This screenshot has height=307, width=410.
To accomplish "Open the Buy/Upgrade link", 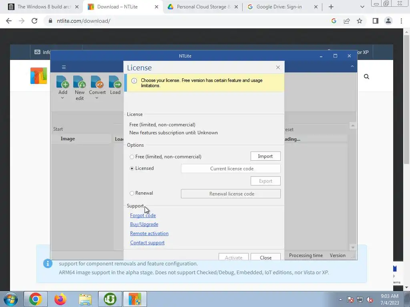I will click(x=144, y=224).
